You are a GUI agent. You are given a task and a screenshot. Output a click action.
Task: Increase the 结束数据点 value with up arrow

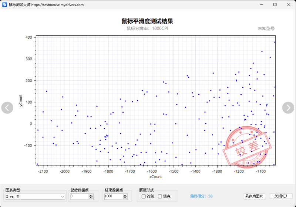click(125, 195)
